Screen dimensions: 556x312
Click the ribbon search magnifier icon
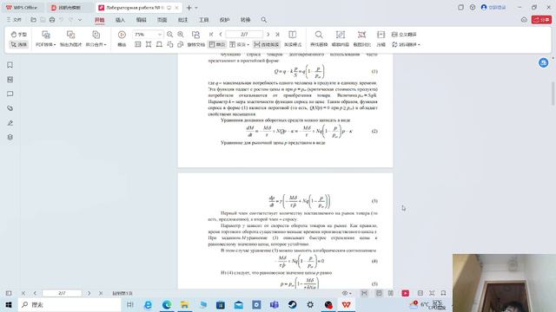tap(264, 20)
